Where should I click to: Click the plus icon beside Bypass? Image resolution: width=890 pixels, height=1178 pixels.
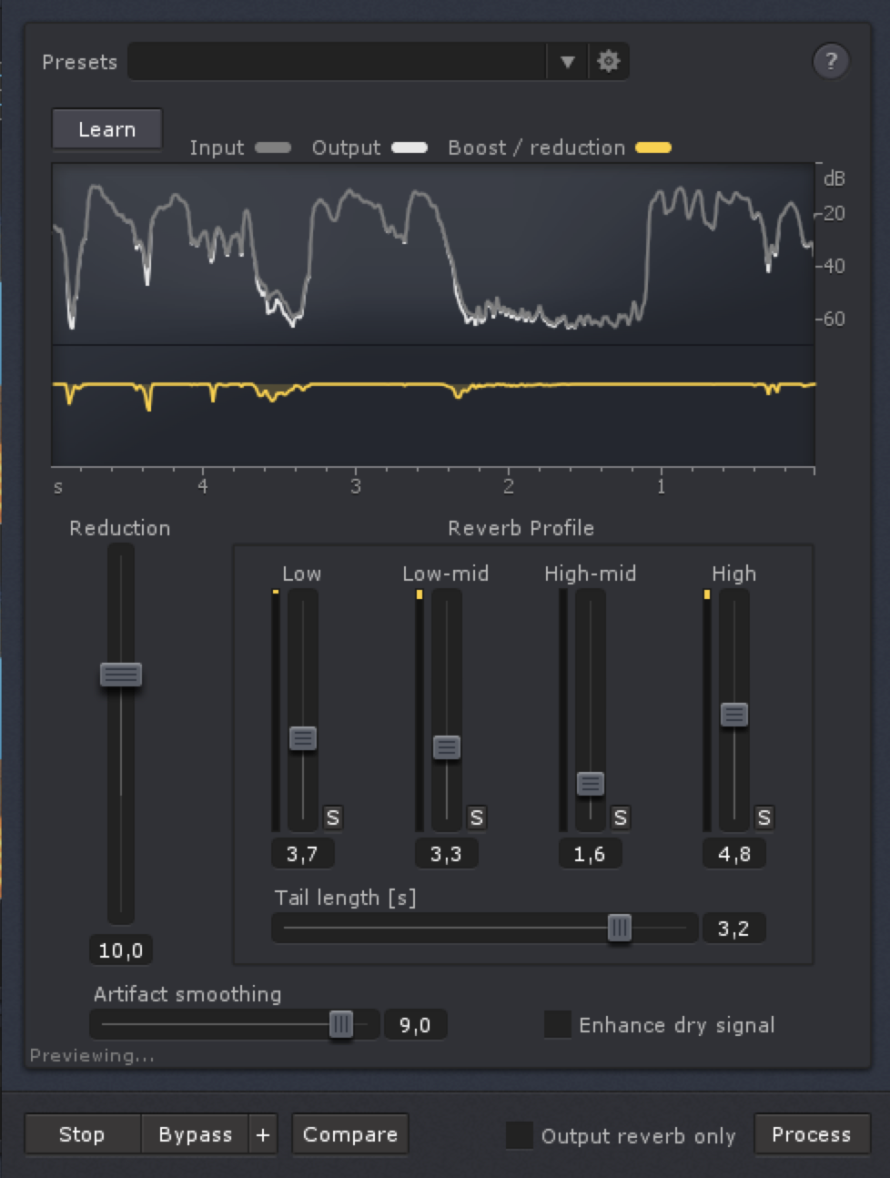point(263,1134)
